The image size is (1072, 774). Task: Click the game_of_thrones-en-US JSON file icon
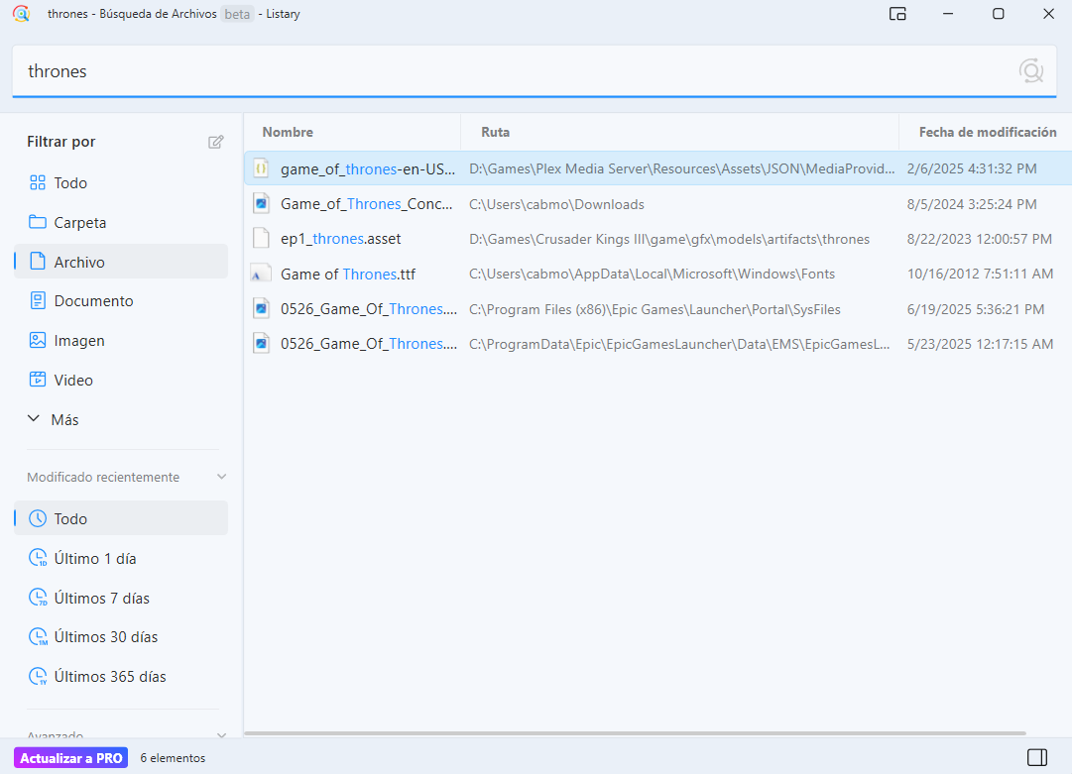click(x=261, y=168)
